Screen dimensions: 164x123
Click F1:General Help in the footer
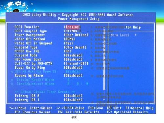click(x=139, y=108)
